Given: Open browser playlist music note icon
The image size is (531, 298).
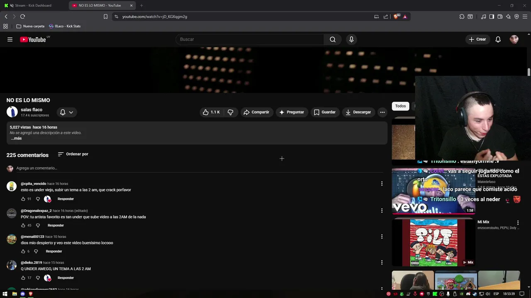Looking at the screenshot, I should 483,17.
